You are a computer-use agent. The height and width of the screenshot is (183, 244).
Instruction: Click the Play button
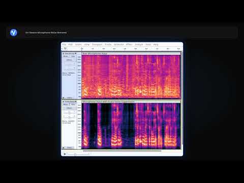(x=65, y=154)
